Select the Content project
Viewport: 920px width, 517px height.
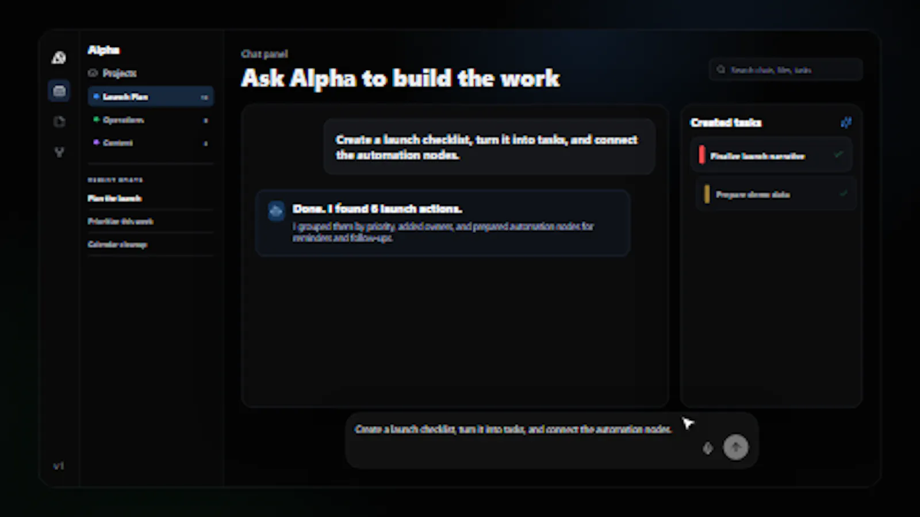coord(151,142)
